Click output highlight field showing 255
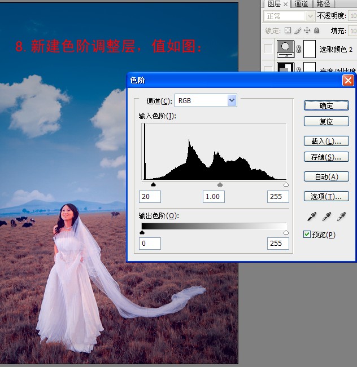 pyautogui.click(x=278, y=244)
